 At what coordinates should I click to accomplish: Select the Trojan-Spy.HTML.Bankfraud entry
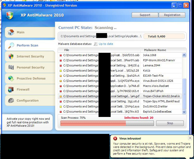pyautogui.click(x=161, y=101)
